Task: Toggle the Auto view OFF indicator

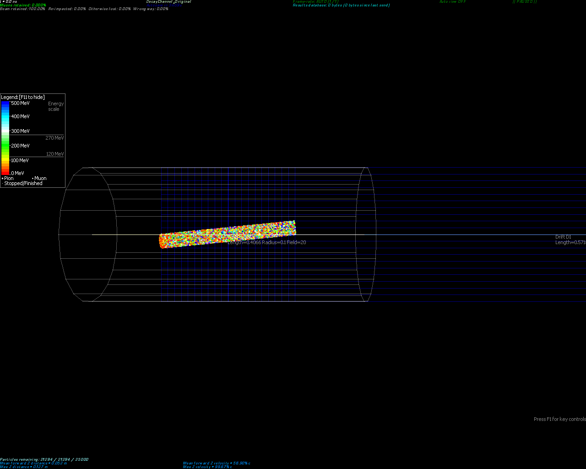Action: coord(452,2)
